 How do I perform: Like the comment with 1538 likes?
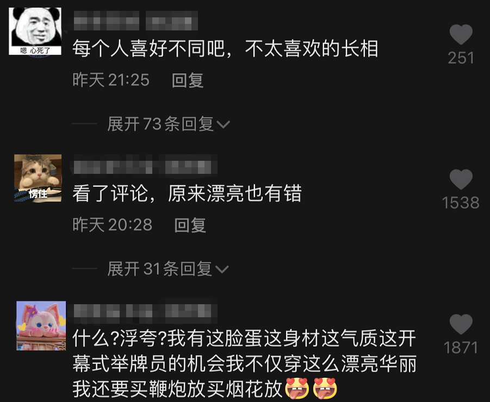click(x=461, y=179)
